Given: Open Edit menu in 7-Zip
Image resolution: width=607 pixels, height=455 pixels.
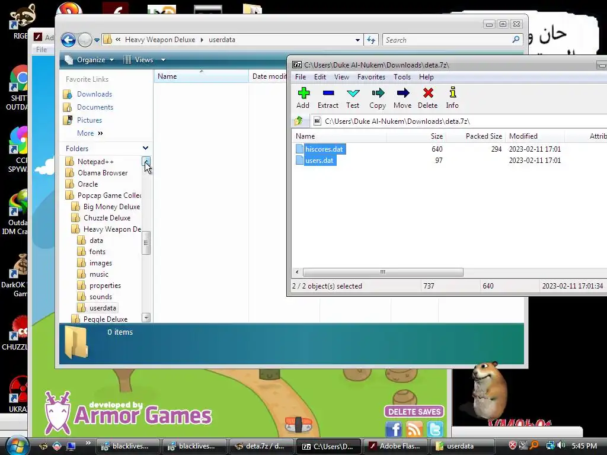Looking at the screenshot, I should coord(320,77).
